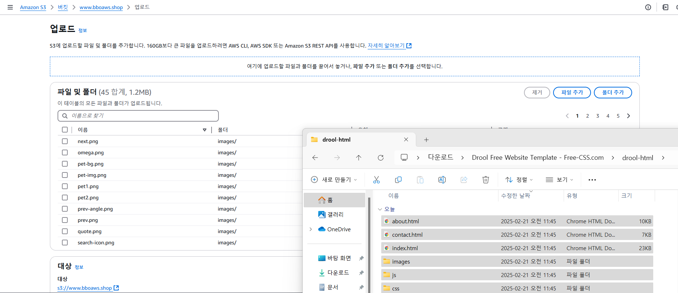Viewport: 678px width, 293px height.
Task: Click the Amazon S3 breadcrumb link
Action: coord(33,7)
